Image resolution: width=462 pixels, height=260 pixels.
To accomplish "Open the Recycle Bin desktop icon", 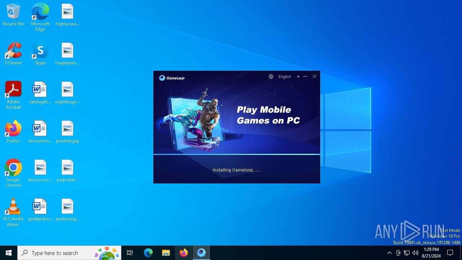I will pos(13,15).
